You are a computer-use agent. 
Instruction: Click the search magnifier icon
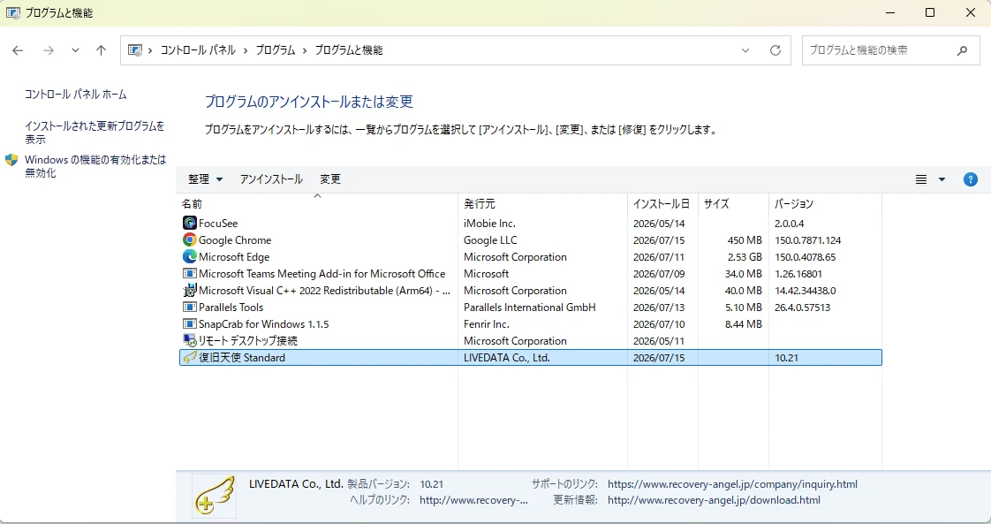(x=962, y=50)
